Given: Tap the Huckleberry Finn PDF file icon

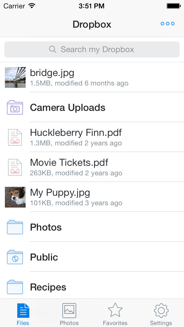Looking at the screenshot, I should tap(15, 137).
